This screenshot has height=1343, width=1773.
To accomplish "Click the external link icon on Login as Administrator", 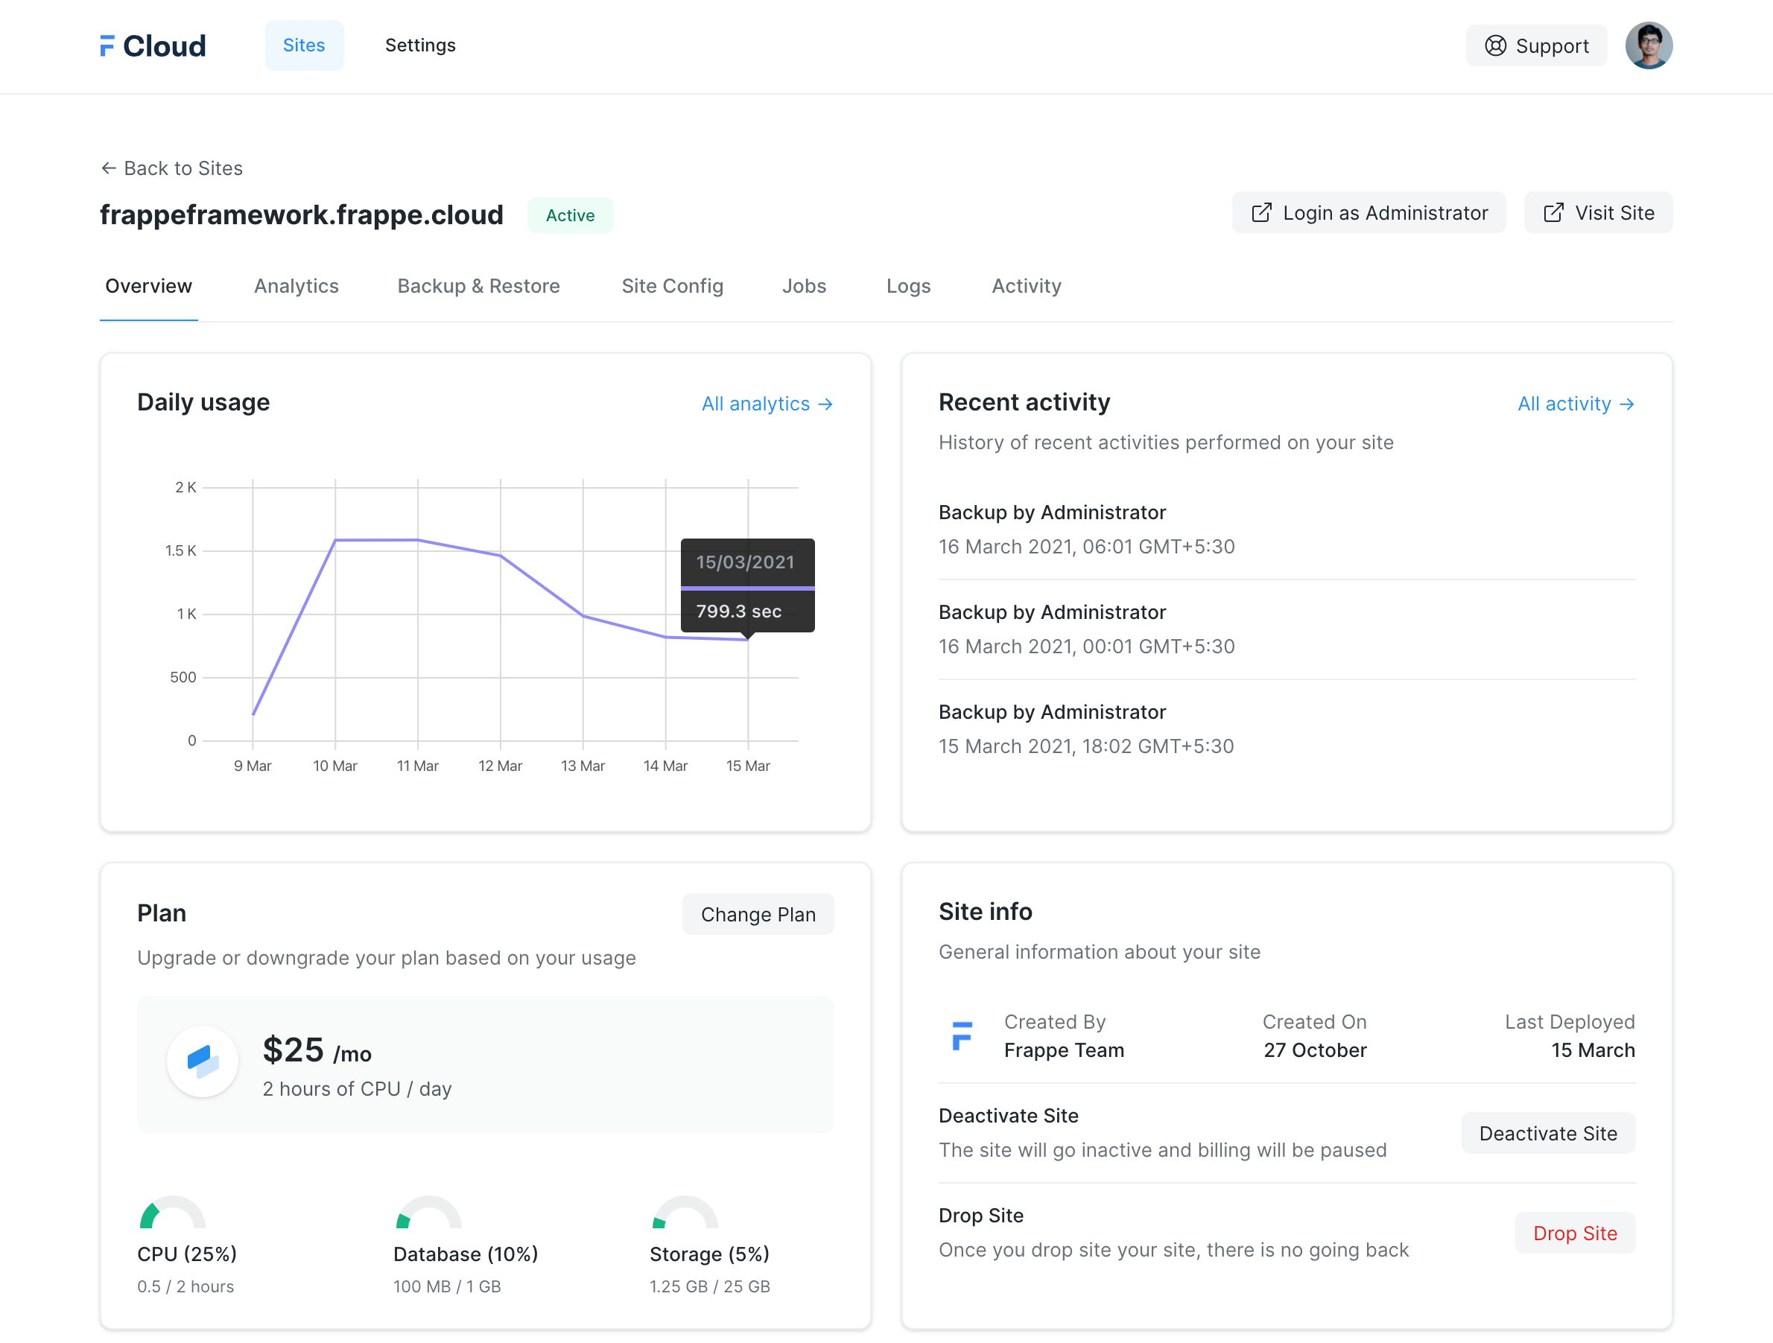I will [x=1260, y=212].
